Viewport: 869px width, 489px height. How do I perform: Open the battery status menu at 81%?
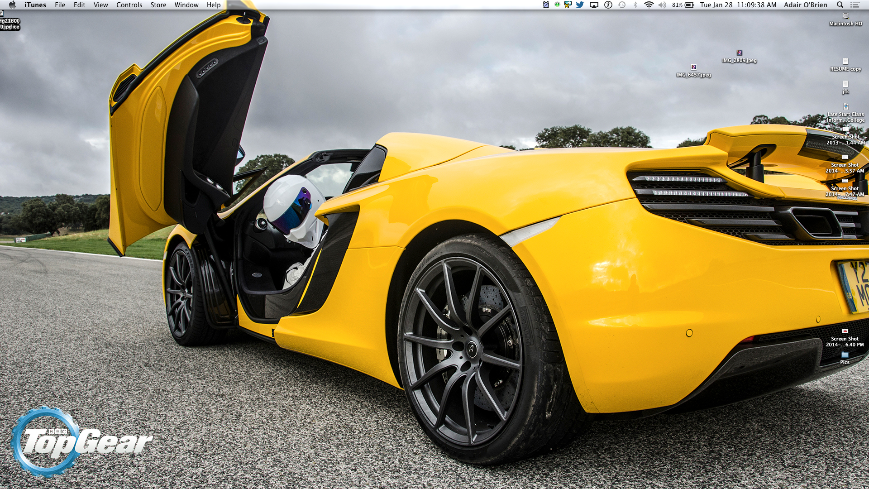pos(683,5)
